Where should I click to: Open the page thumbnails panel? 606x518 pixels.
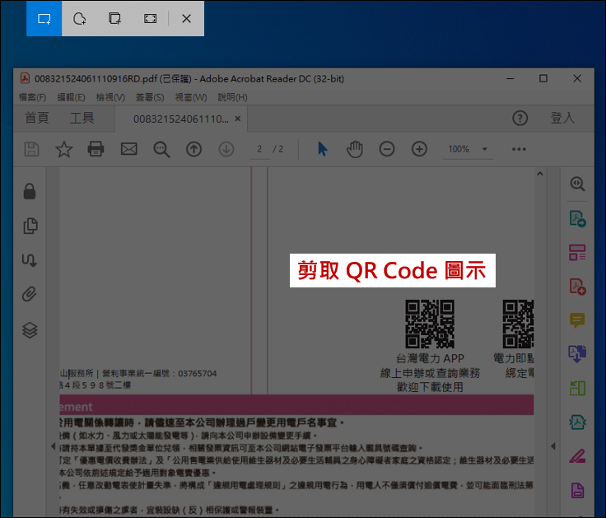(x=30, y=226)
